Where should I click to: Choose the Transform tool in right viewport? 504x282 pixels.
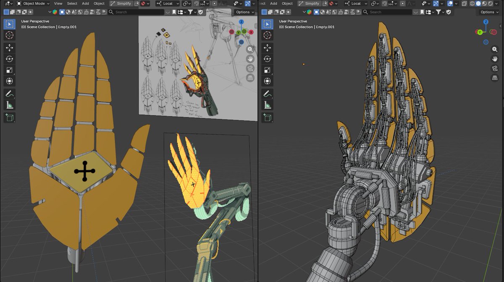[x=267, y=81]
